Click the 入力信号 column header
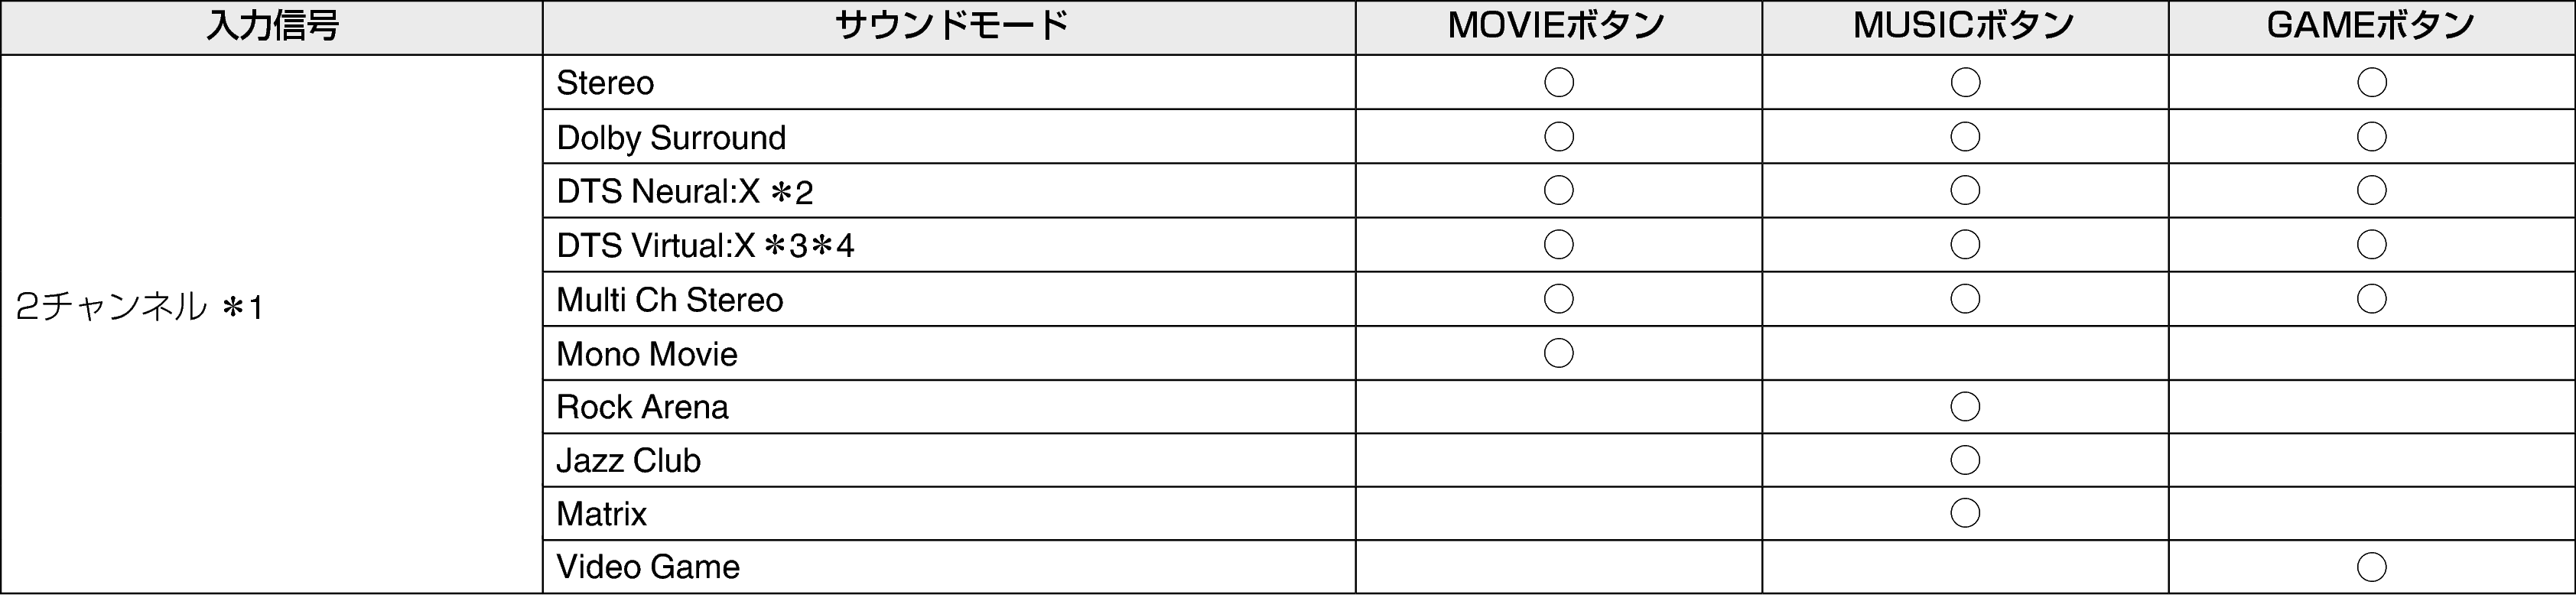 tap(272, 27)
